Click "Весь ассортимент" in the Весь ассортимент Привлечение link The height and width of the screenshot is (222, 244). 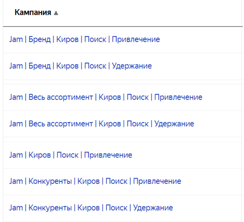tap(61, 97)
